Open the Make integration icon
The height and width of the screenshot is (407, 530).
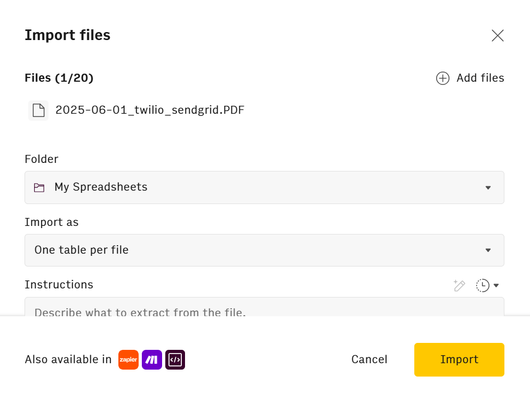151,359
